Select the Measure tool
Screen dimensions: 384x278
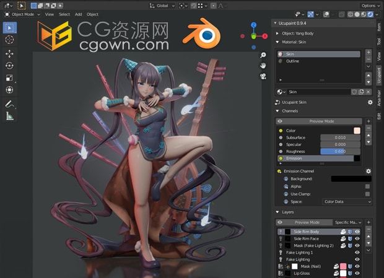pyautogui.click(x=9, y=116)
